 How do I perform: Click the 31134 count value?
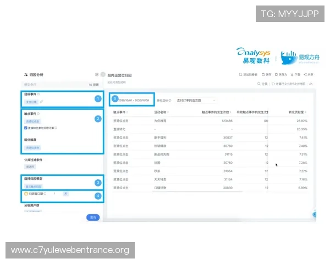[228, 179]
